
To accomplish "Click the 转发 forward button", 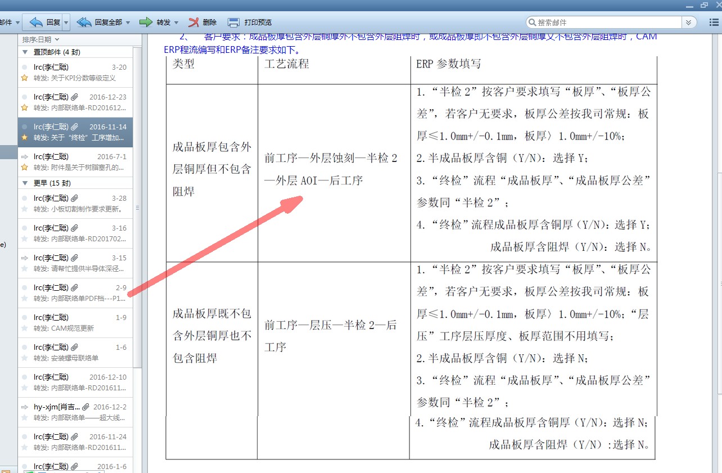I will [x=154, y=22].
